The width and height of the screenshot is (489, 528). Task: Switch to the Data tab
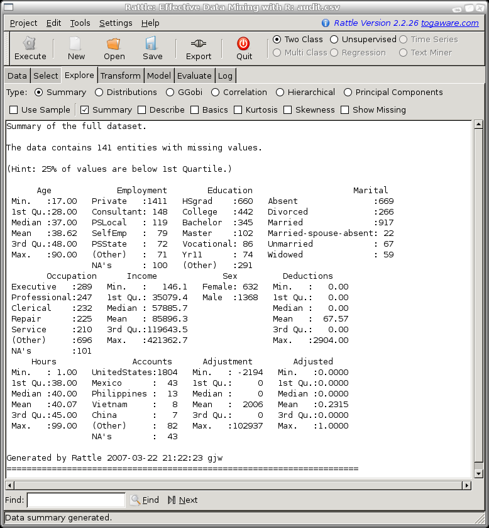click(17, 76)
